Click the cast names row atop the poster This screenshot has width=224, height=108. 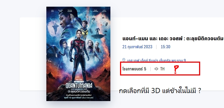pyautogui.click(x=78, y=10)
